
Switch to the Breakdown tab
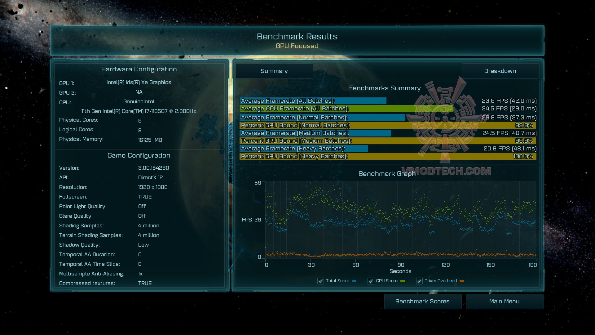[500, 71]
